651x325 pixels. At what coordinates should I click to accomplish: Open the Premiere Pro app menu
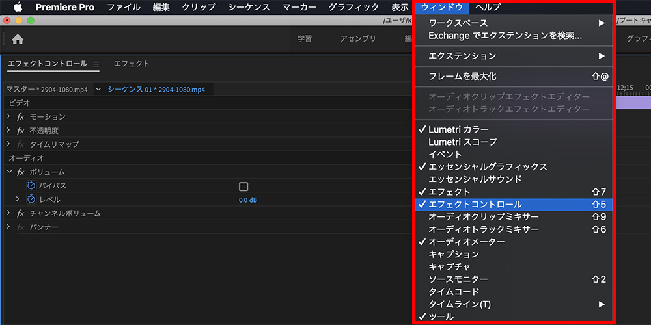[x=65, y=7]
